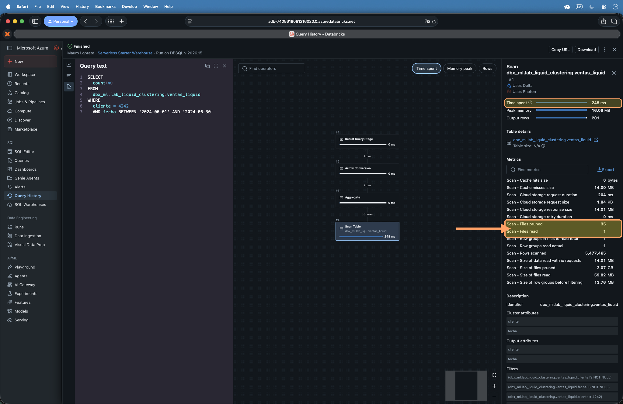Switch view to Rows
The width and height of the screenshot is (623, 404).
coord(487,68)
